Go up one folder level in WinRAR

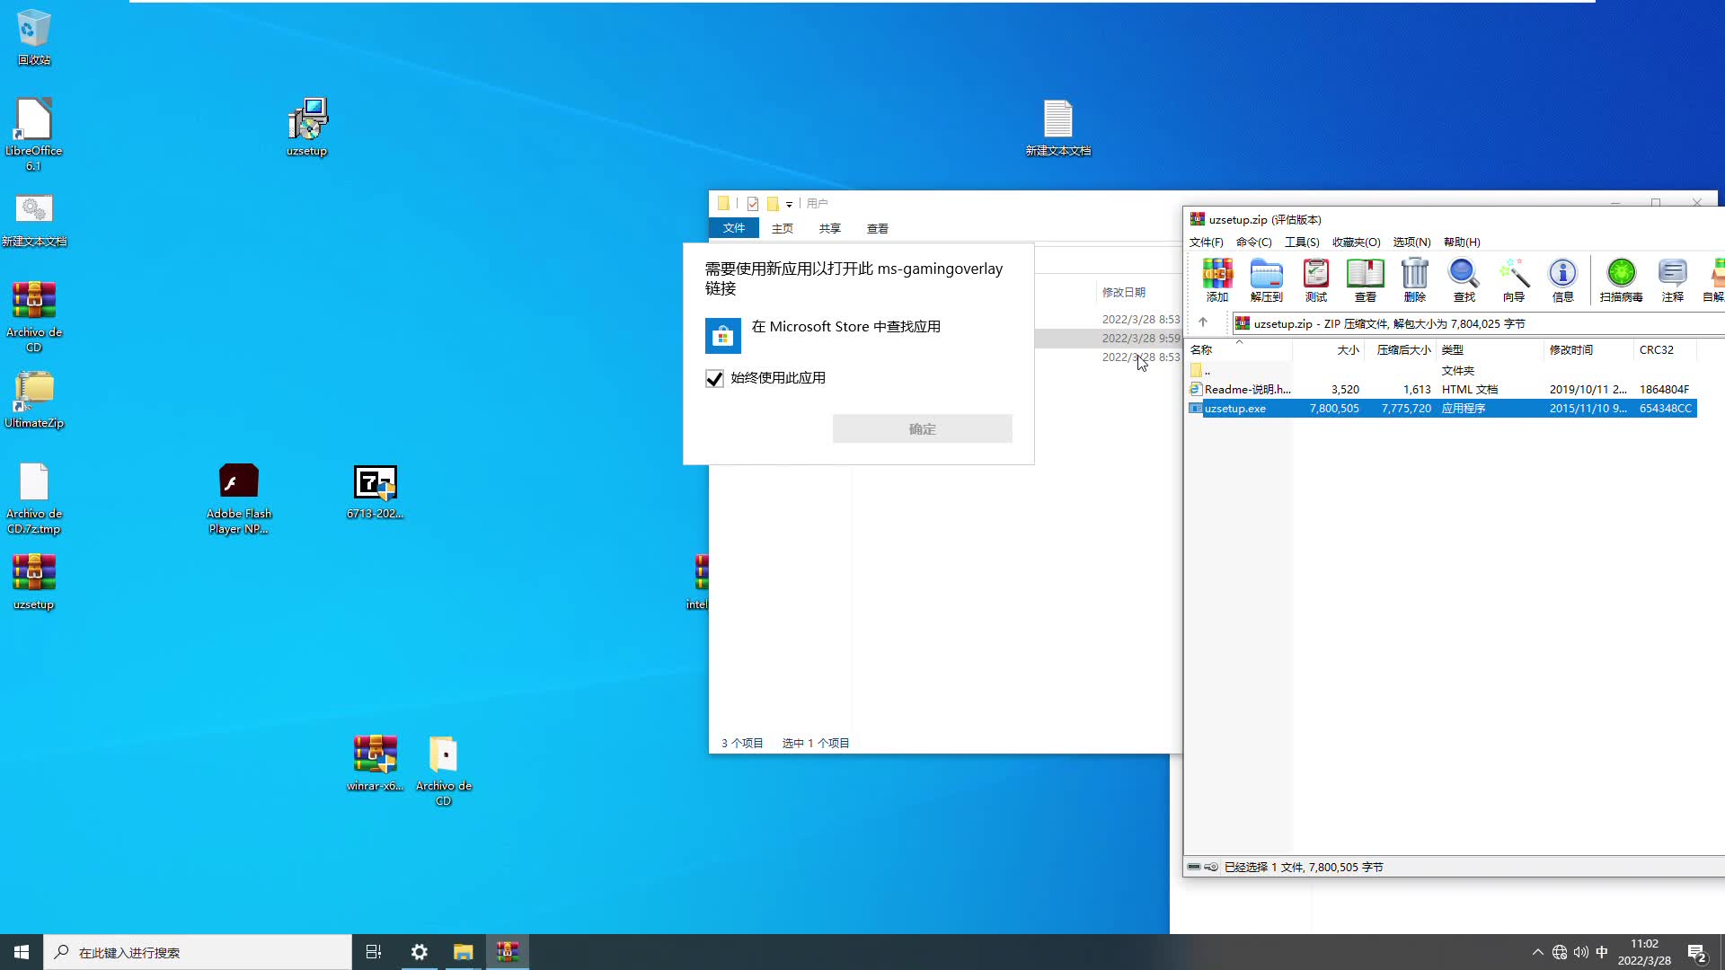1203,322
